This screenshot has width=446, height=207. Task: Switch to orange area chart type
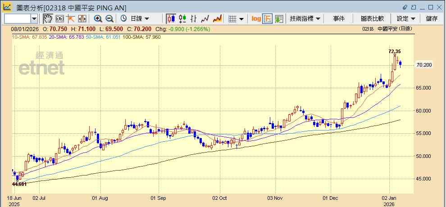click(217, 19)
